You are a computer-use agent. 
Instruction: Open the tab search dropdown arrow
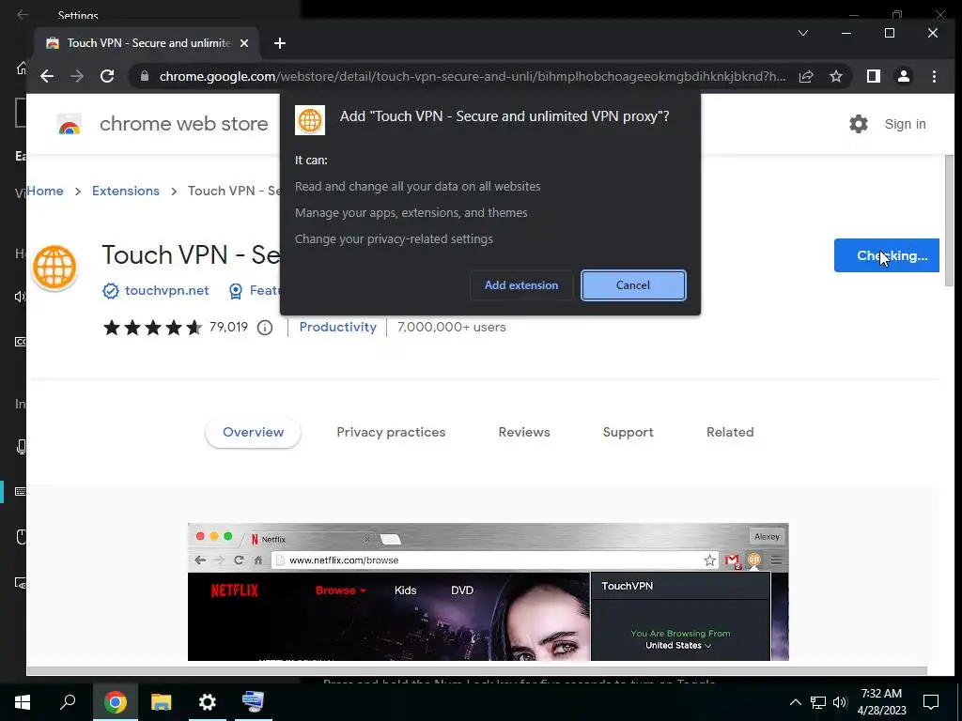pyautogui.click(x=802, y=33)
